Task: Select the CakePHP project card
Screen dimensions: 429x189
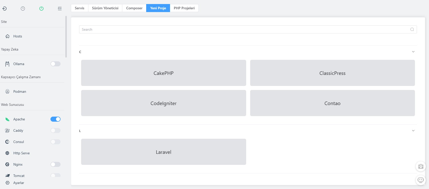Action: (164, 73)
